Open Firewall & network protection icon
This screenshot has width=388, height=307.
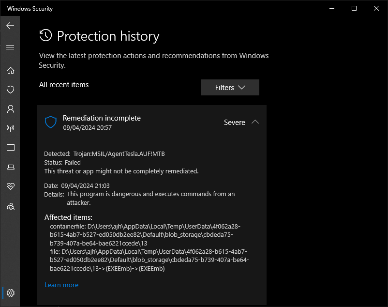[10, 128]
